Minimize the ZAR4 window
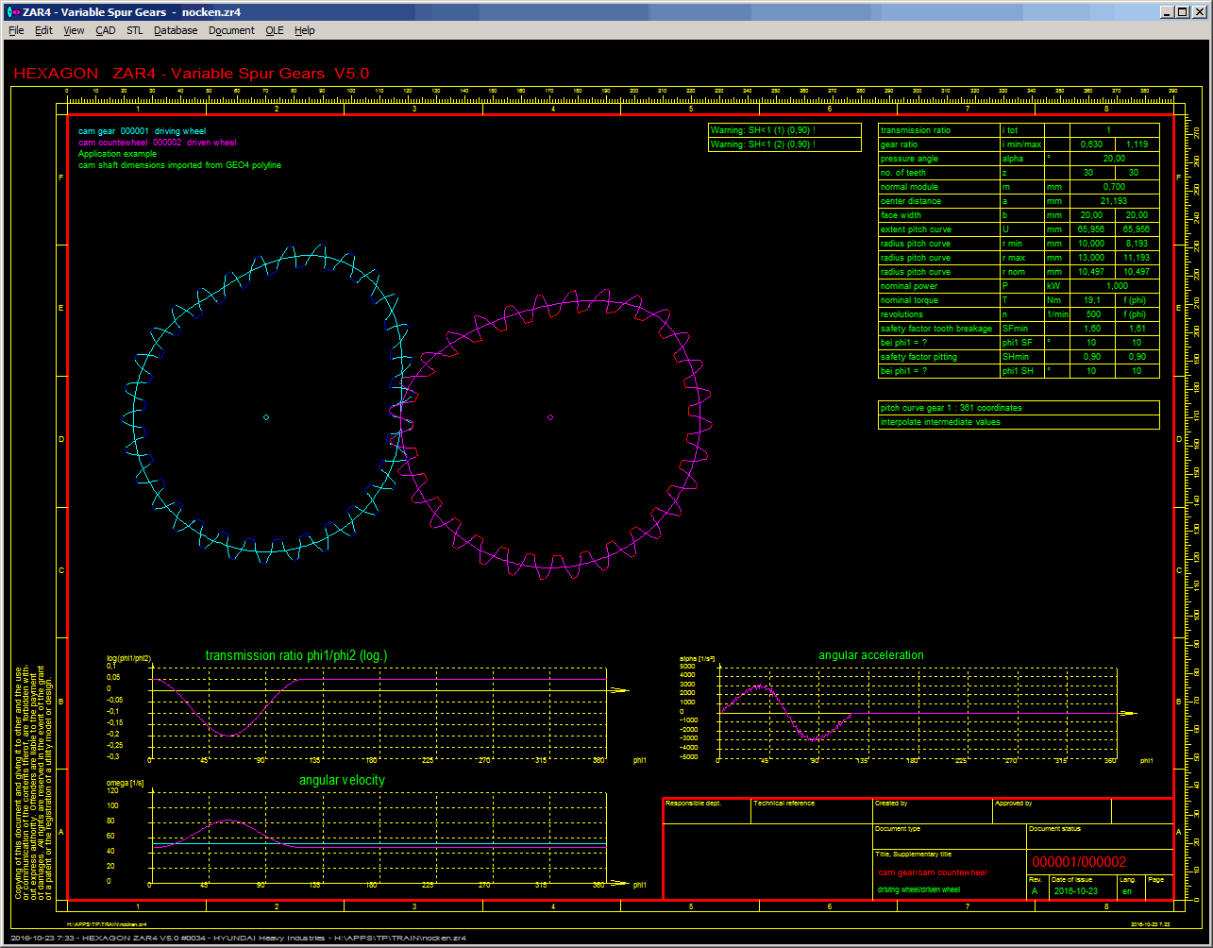1213x948 pixels. coord(1168,11)
